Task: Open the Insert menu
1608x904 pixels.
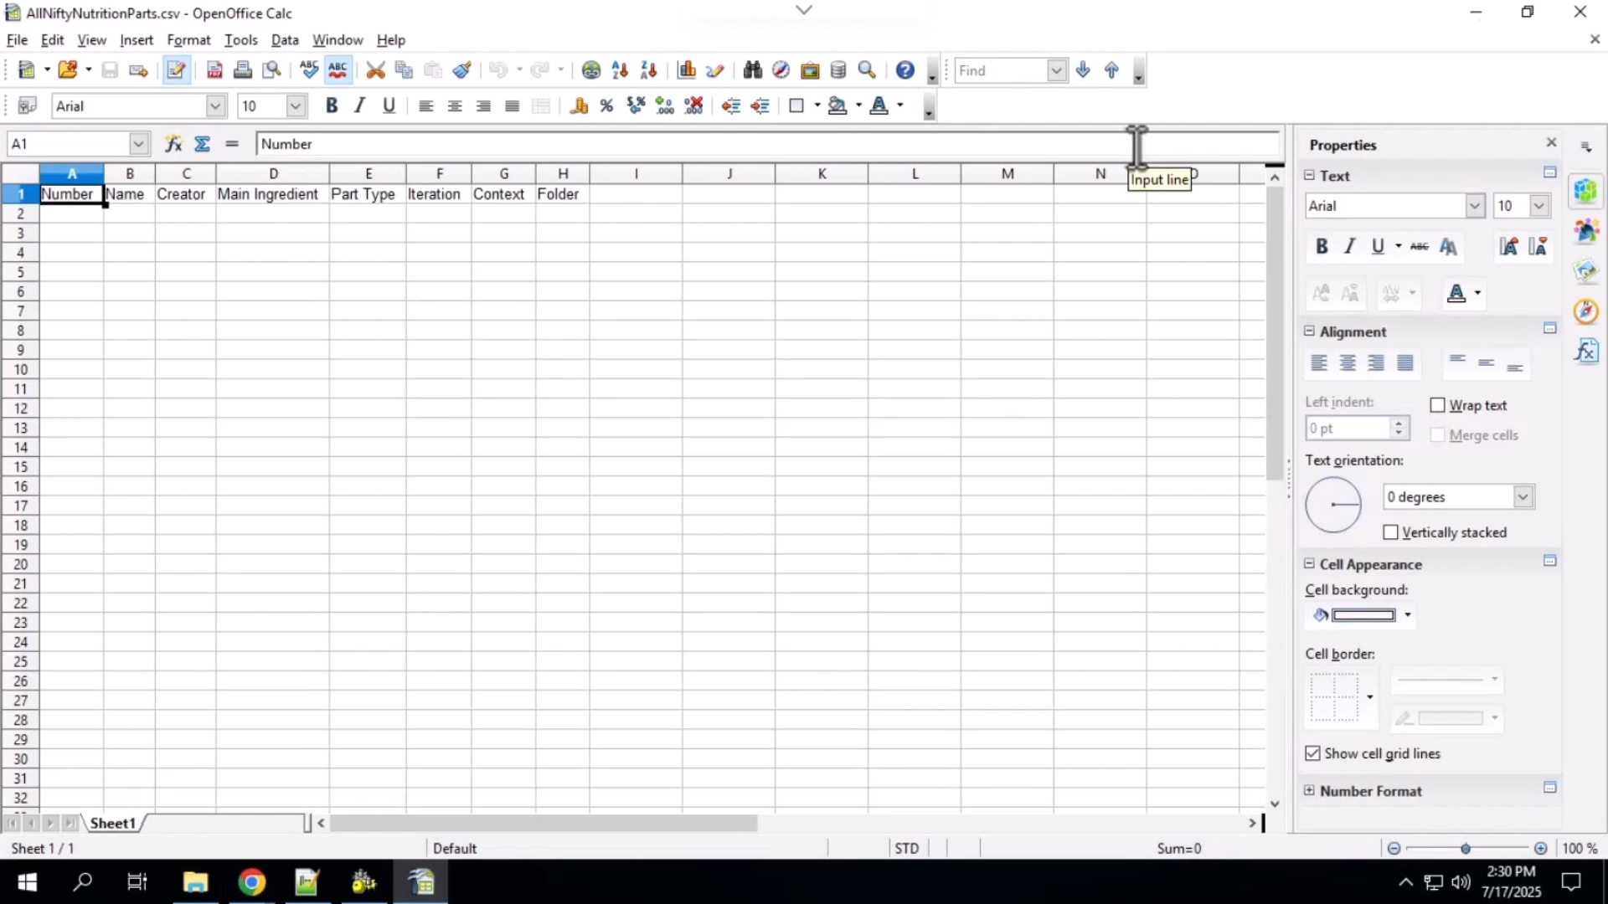Action: coord(137,39)
